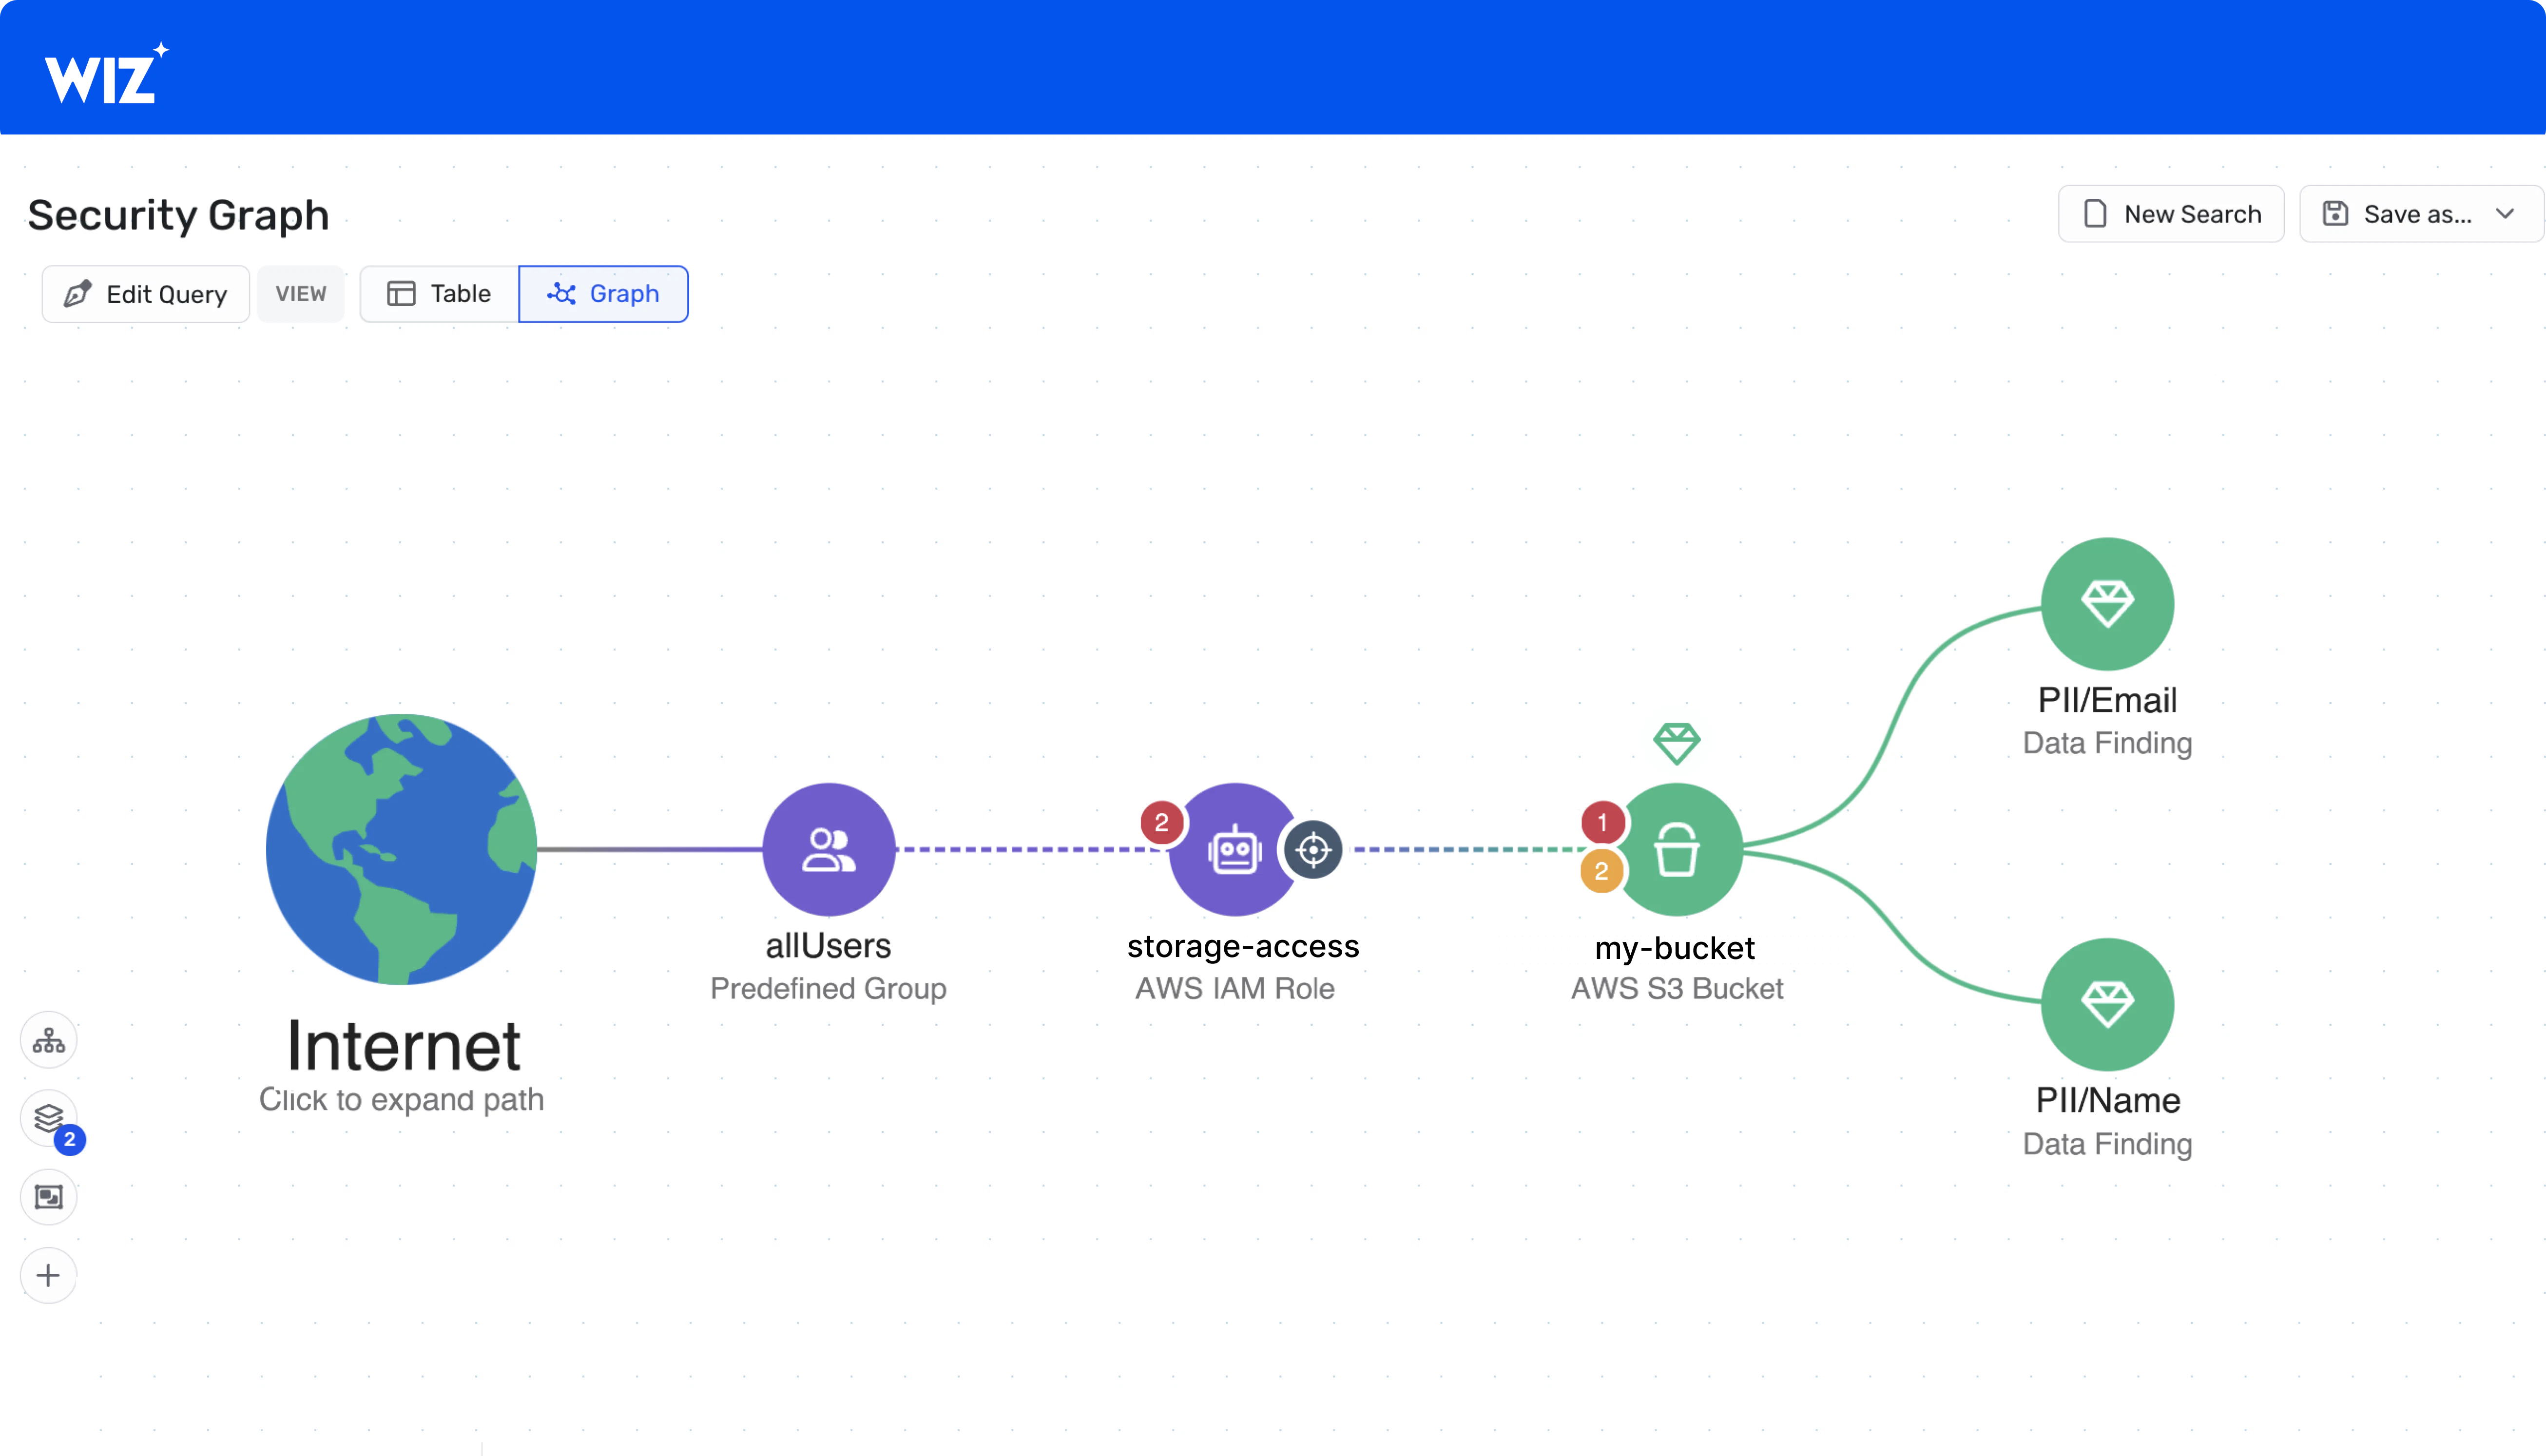Select the allUsers Predefined Group node
The width and height of the screenshot is (2546, 1456).
(x=828, y=849)
